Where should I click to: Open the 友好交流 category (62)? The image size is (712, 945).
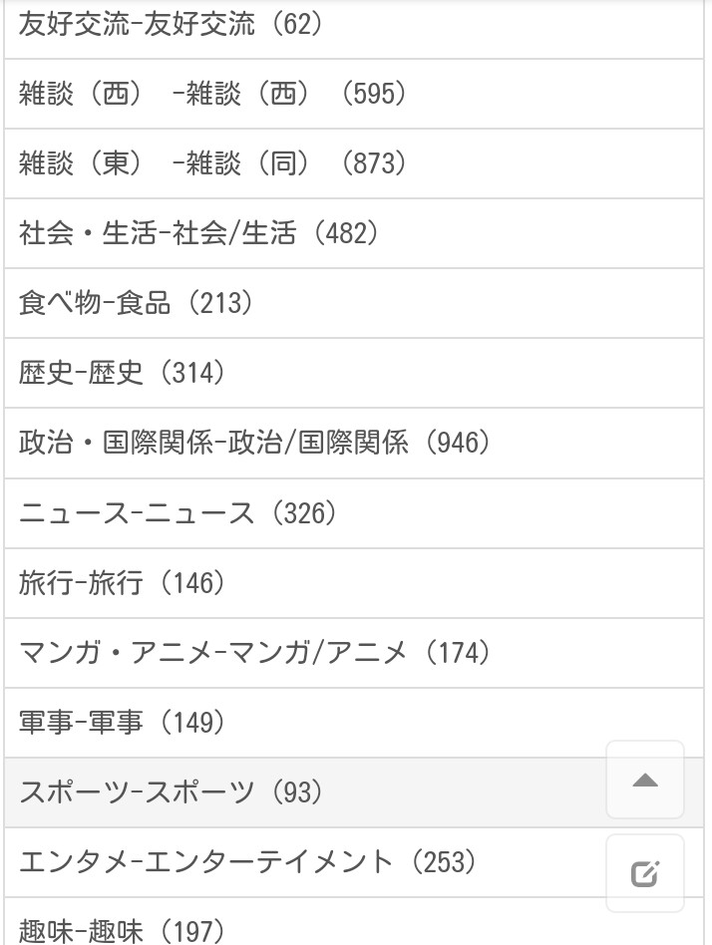[x=170, y=24]
